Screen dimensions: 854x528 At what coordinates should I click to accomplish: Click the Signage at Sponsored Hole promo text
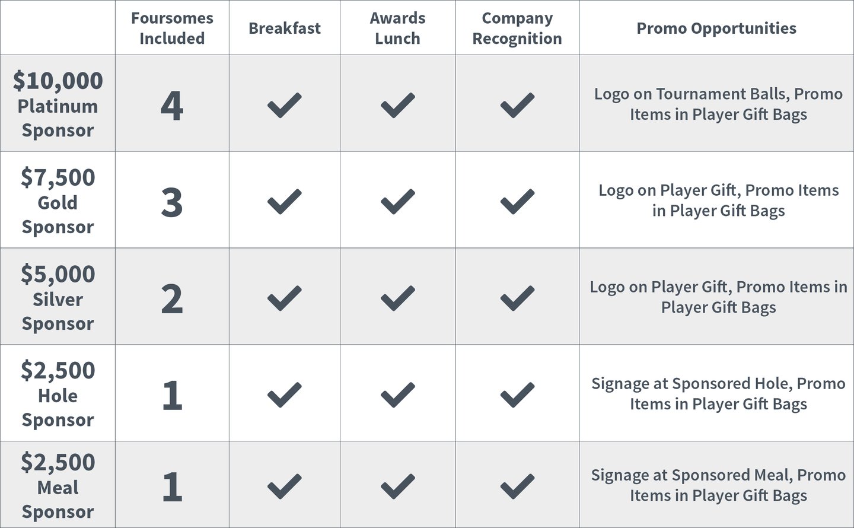coord(718,393)
